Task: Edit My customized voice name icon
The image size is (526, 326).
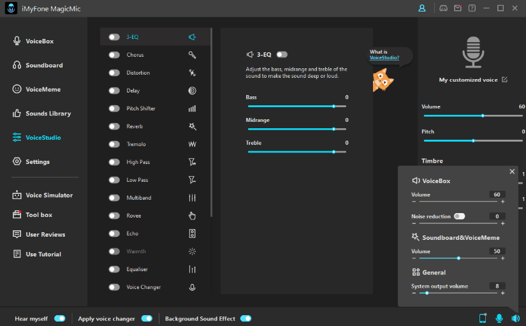Action: 504,80
